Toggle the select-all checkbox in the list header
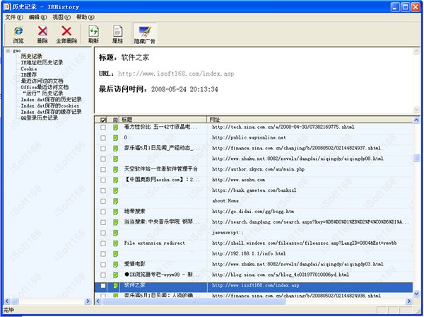The width and height of the screenshot is (424, 317). pos(103,120)
